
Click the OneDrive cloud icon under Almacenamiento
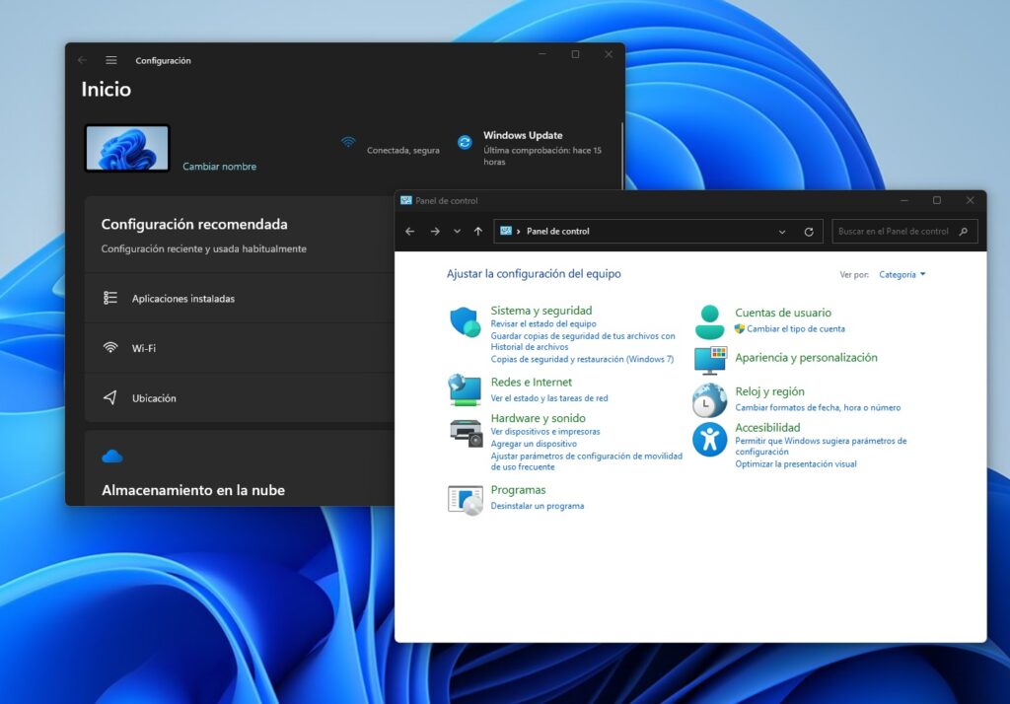pyautogui.click(x=110, y=455)
